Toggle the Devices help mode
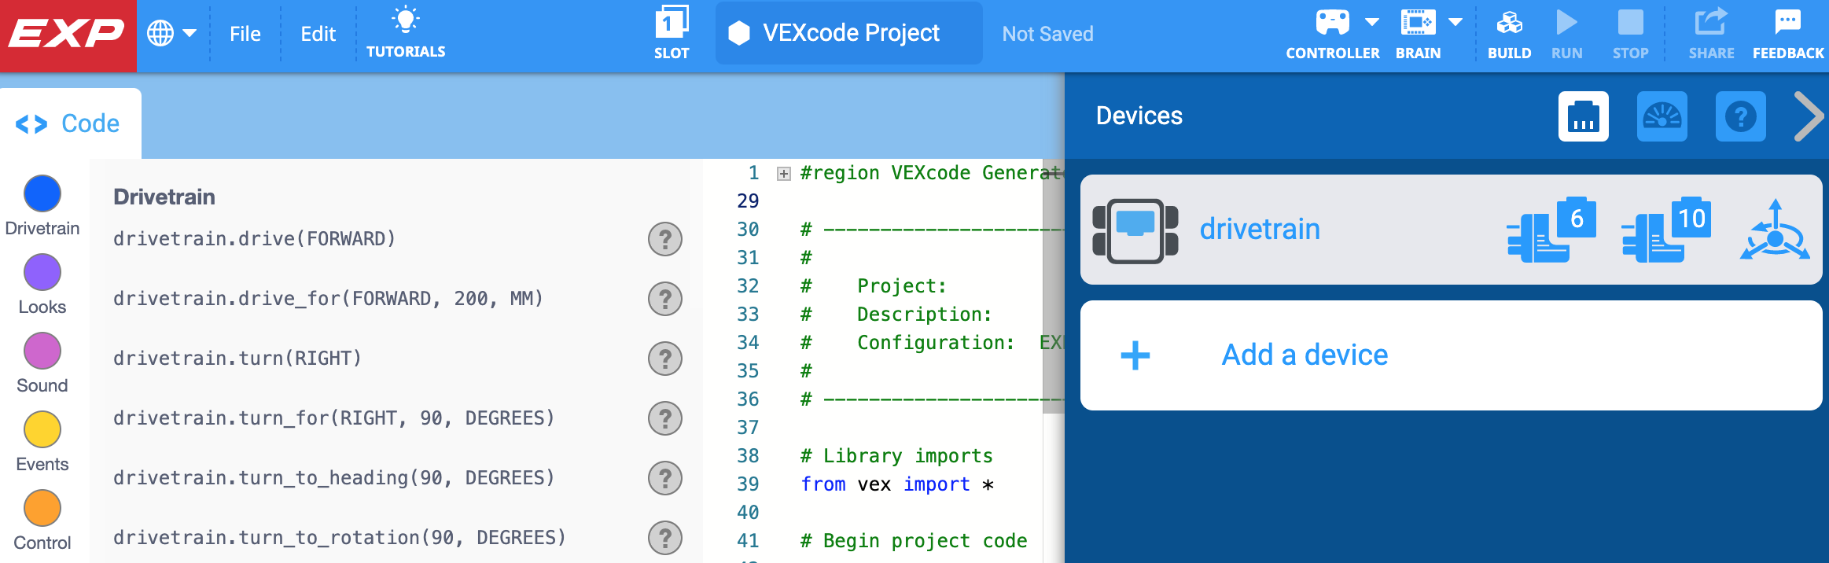The image size is (1829, 563). click(1739, 116)
